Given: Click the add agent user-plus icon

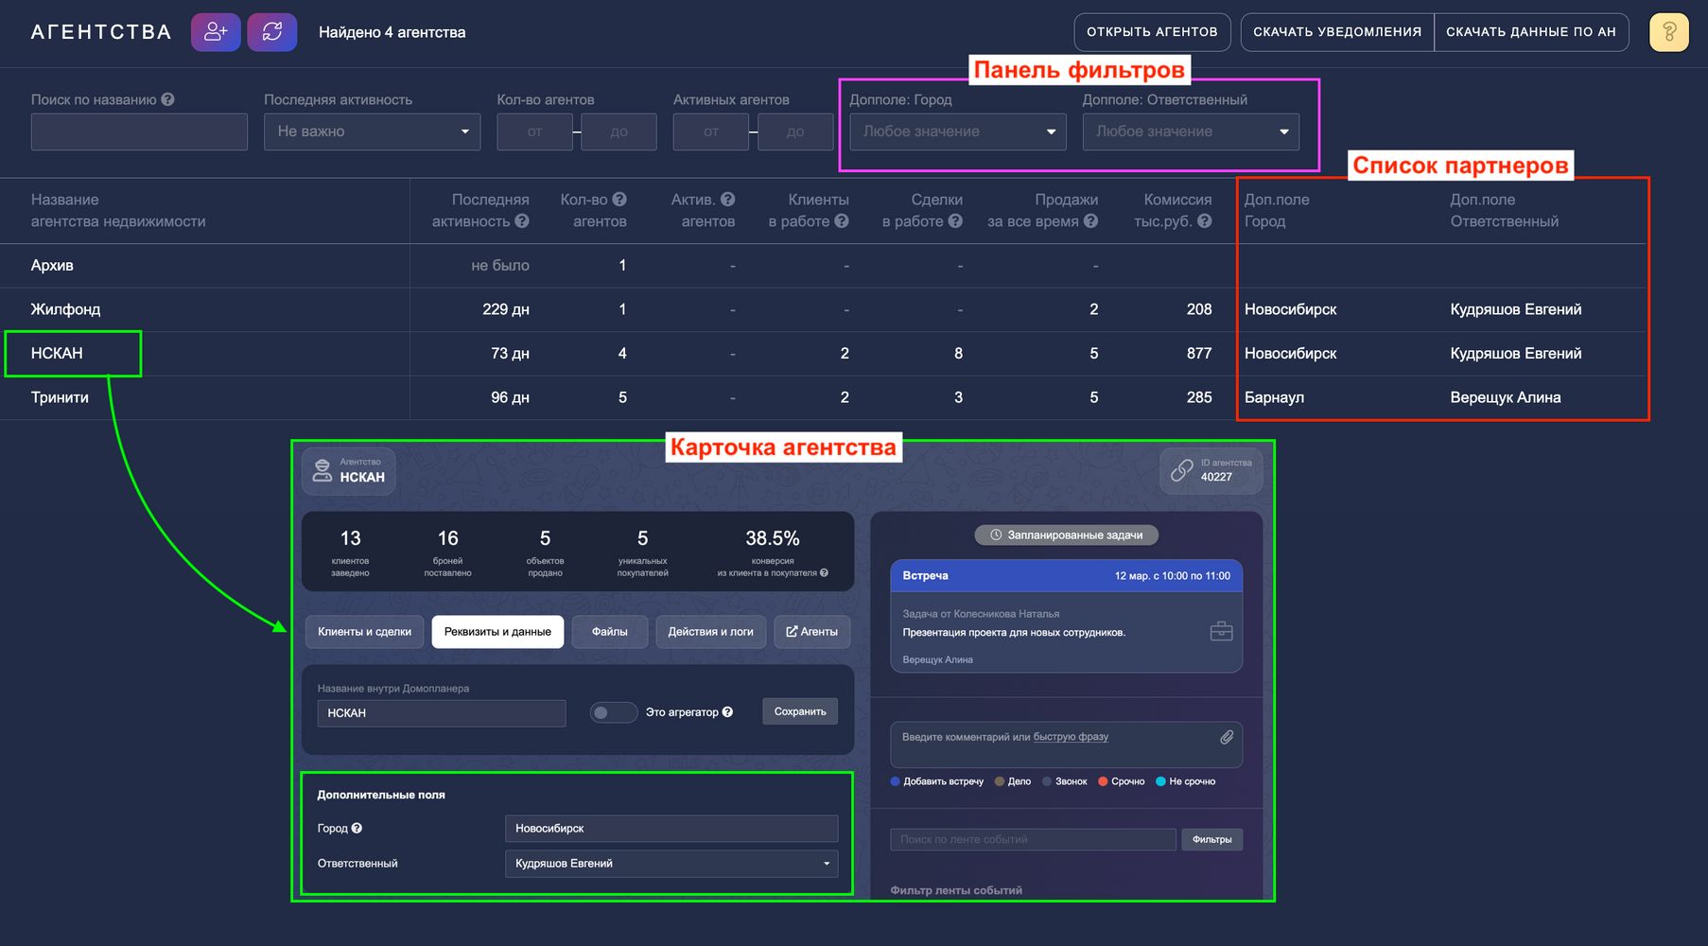Looking at the screenshot, I should click(x=216, y=32).
